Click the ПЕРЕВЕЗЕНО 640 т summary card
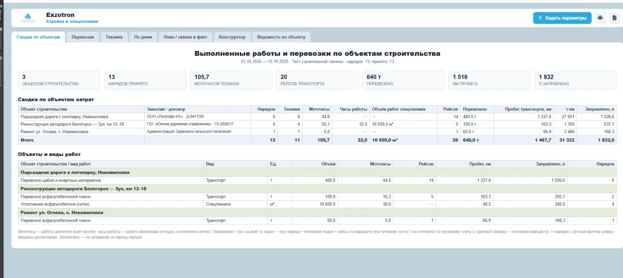The image size is (623, 278). 403,80
